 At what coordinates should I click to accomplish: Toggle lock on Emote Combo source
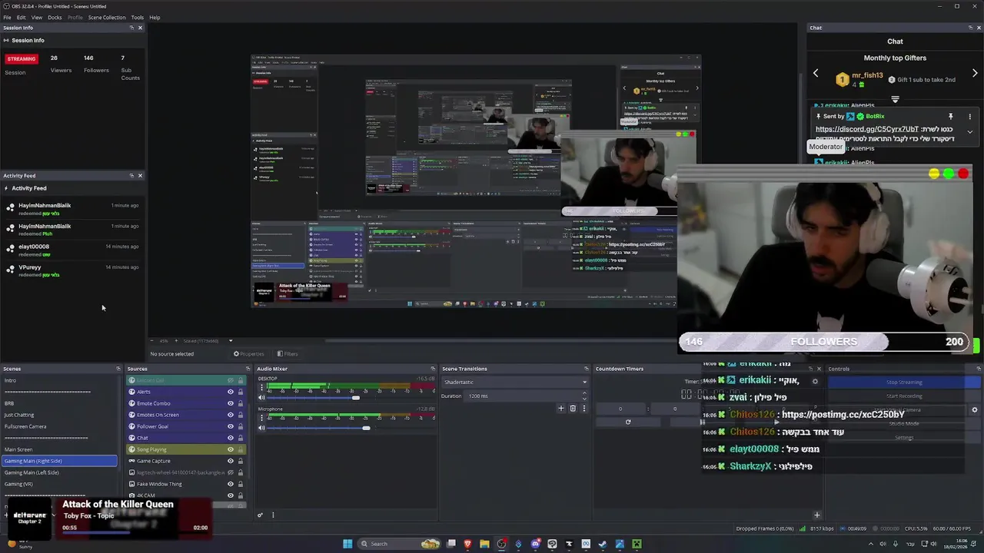(240, 403)
